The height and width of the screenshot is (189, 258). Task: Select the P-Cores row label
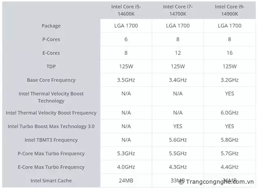[x=51, y=39]
